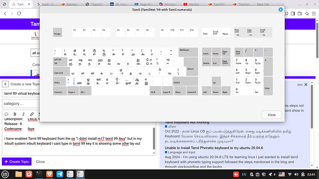Open the Tamil Keyboard Not Working topic
This screenshot has height=179, width=319.
(x=187, y=123)
